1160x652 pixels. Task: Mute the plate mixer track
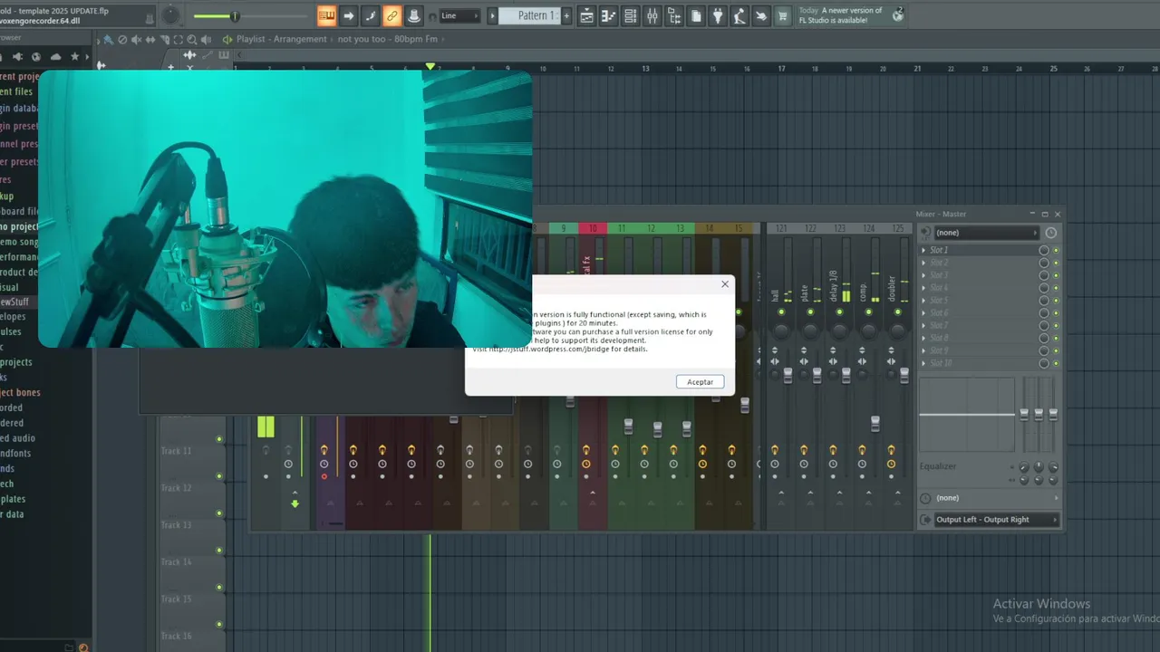(x=810, y=312)
